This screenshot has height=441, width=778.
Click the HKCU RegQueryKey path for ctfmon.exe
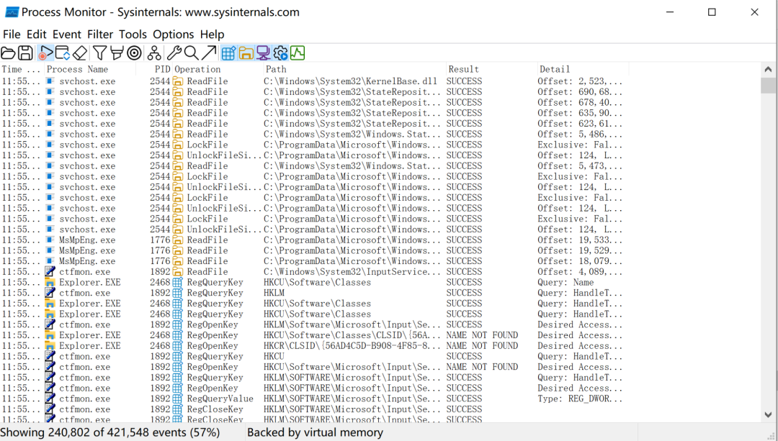pyautogui.click(x=274, y=356)
